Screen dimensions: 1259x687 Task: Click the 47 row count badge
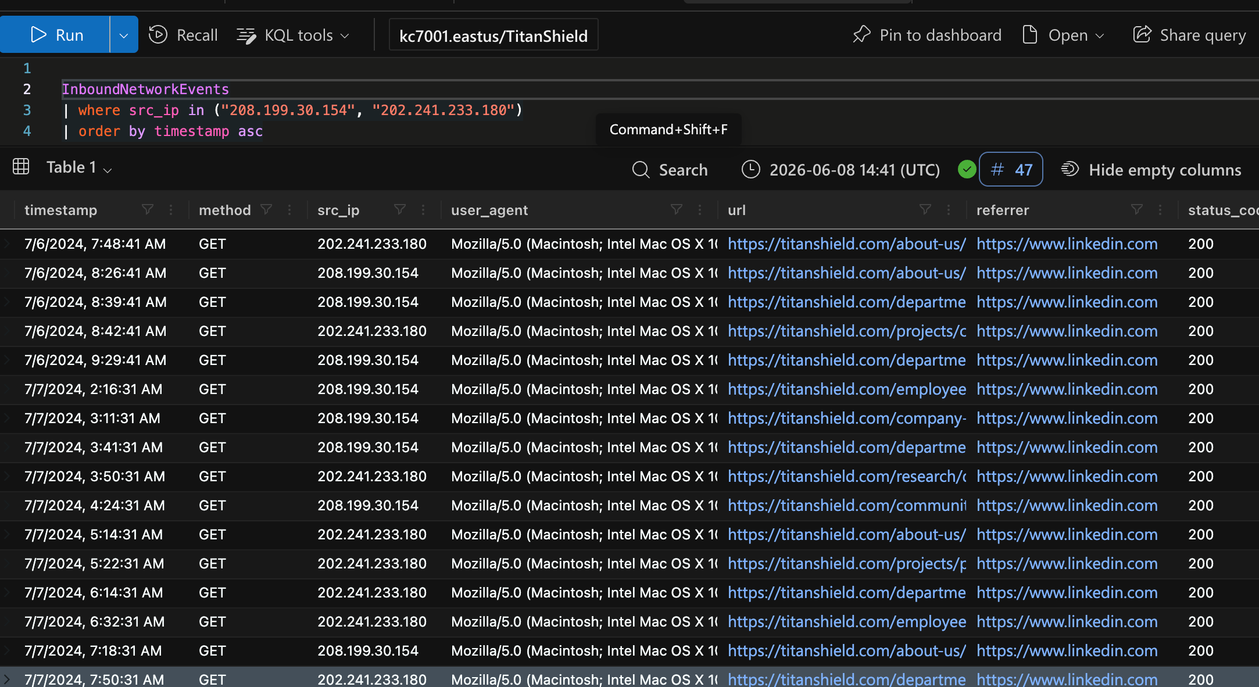1011,169
